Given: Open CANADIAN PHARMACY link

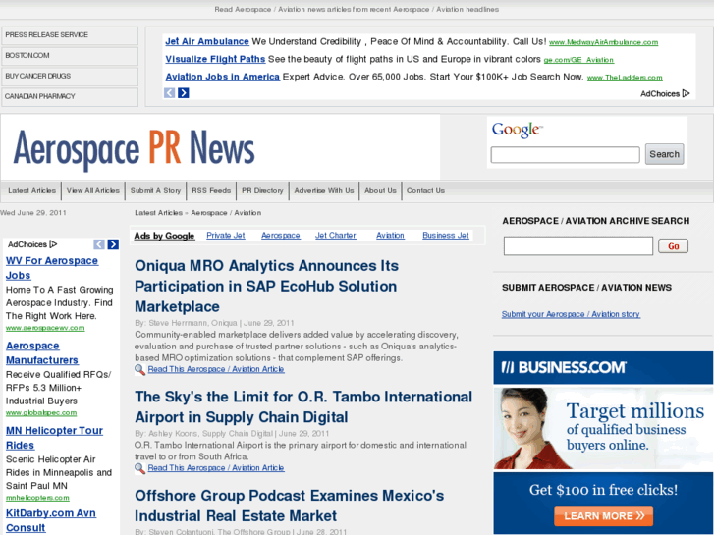Looking at the screenshot, I should (x=70, y=97).
